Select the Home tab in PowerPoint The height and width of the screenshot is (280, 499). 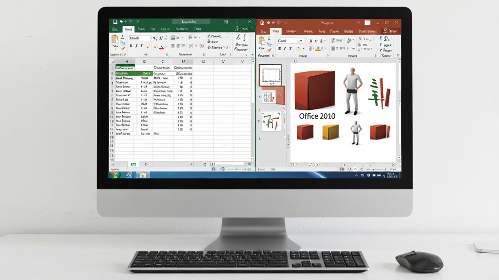[x=276, y=31]
